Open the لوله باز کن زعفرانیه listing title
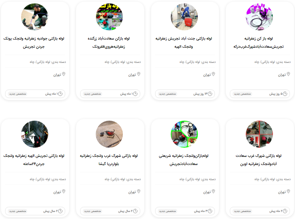The height and width of the screenshot is (219, 295). click(x=258, y=43)
